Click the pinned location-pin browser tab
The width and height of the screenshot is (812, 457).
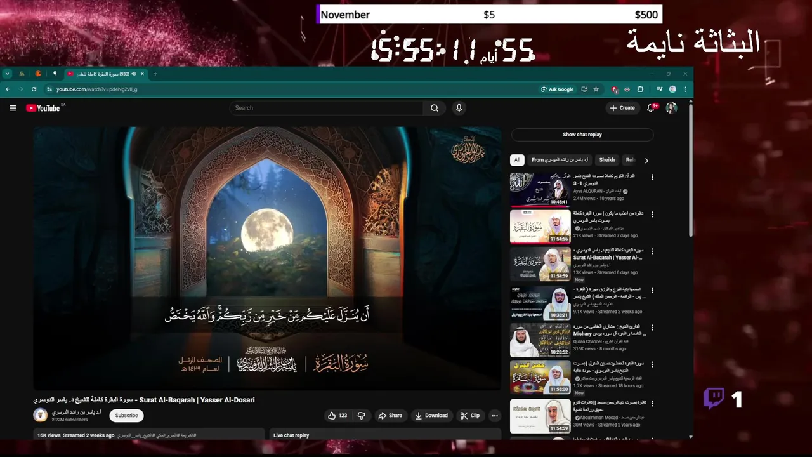point(55,74)
